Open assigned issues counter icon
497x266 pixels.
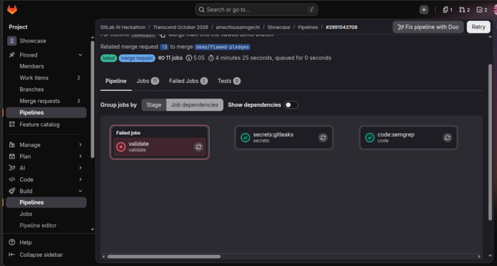(448, 10)
